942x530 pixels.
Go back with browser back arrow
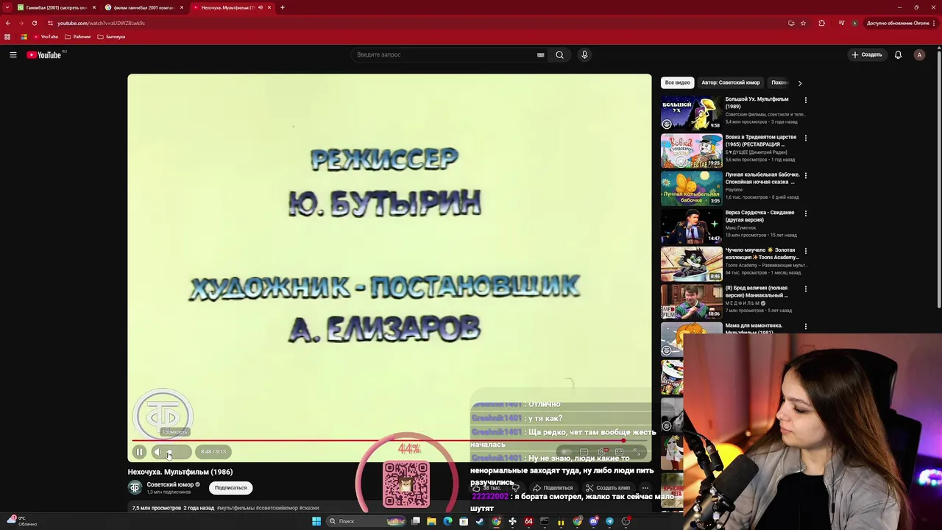tap(8, 23)
